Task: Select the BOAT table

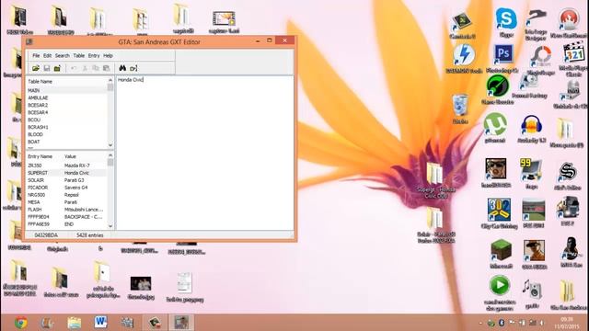Action: (66, 142)
